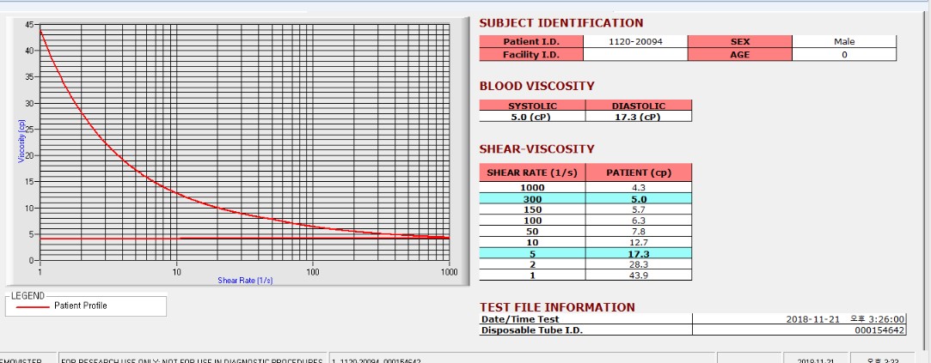Click the research use only status bar message

[x=191, y=360]
